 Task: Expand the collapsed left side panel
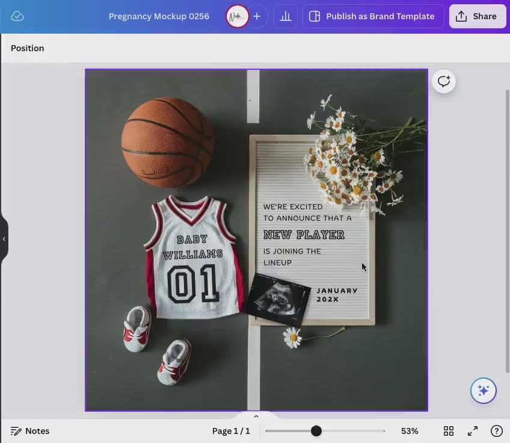click(4, 239)
